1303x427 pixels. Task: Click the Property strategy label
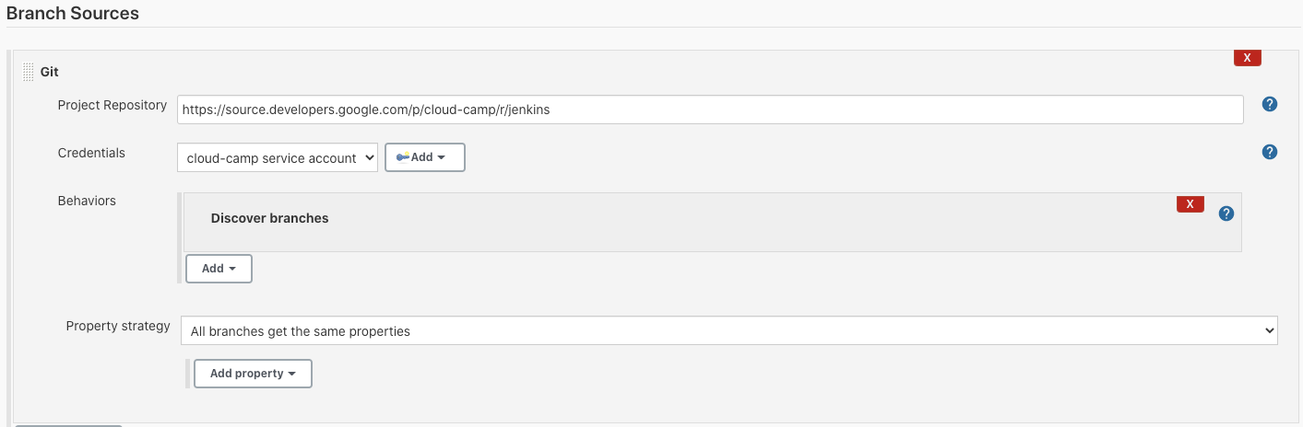[118, 326]
